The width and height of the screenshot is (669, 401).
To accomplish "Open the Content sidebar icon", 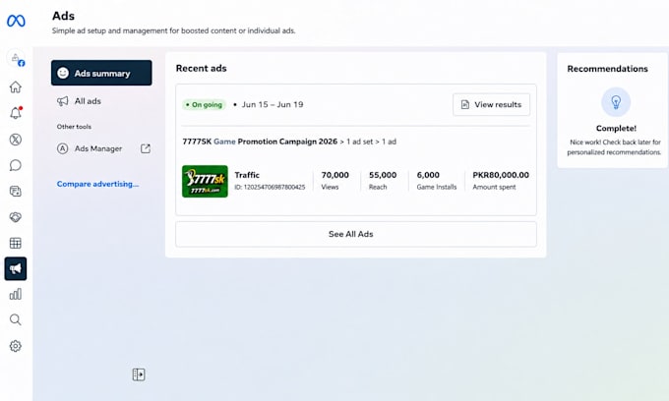I will click(16, 192).
